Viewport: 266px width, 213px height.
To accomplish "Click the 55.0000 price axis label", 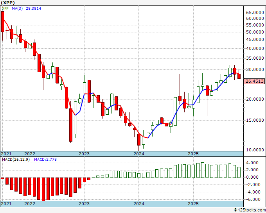I will 255,25.
